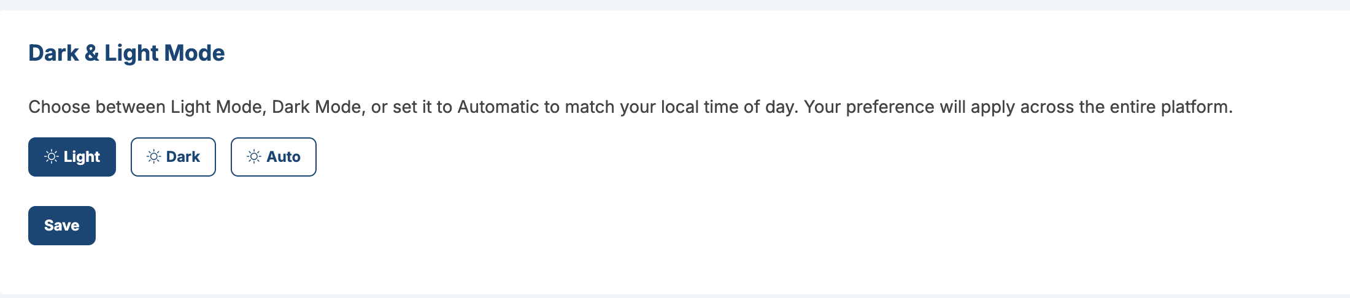This screenshot has height=298, width=1350.
Task: Tap the blue sun icon beside "Auto"
Action: click(x=254, y=157)
